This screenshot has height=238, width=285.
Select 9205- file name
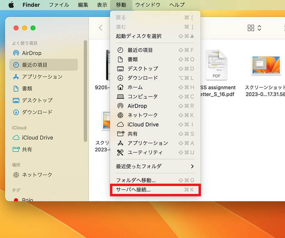(x=102, y=88)
